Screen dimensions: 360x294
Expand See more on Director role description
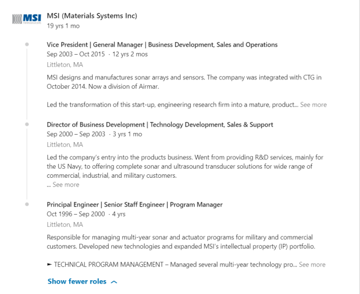pos(66,185)
